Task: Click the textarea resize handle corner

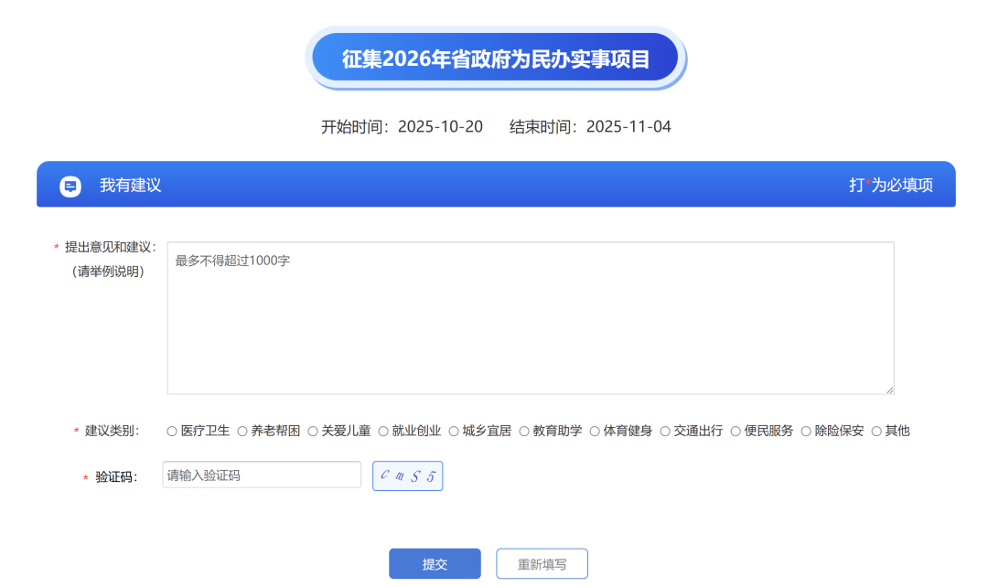Action: coord(889,390)
